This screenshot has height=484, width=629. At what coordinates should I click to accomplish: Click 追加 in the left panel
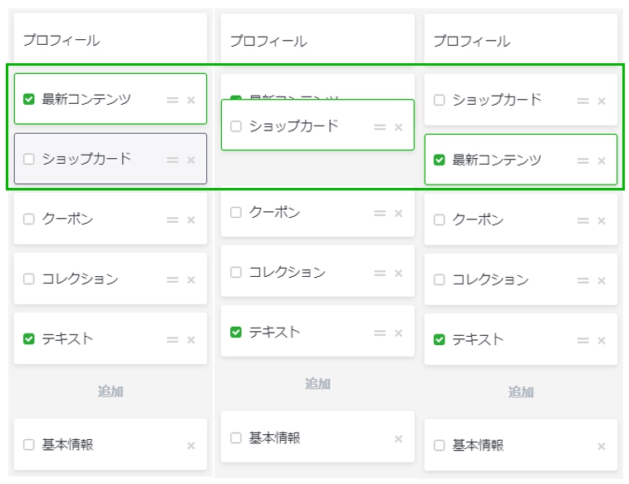pyautogui.click(x=111, y=392)
